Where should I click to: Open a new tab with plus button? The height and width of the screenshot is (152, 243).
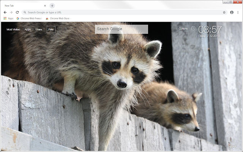[x=52, y=6]
